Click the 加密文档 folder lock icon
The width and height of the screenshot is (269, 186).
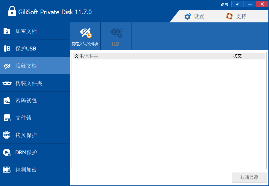(x=7, y=31)
